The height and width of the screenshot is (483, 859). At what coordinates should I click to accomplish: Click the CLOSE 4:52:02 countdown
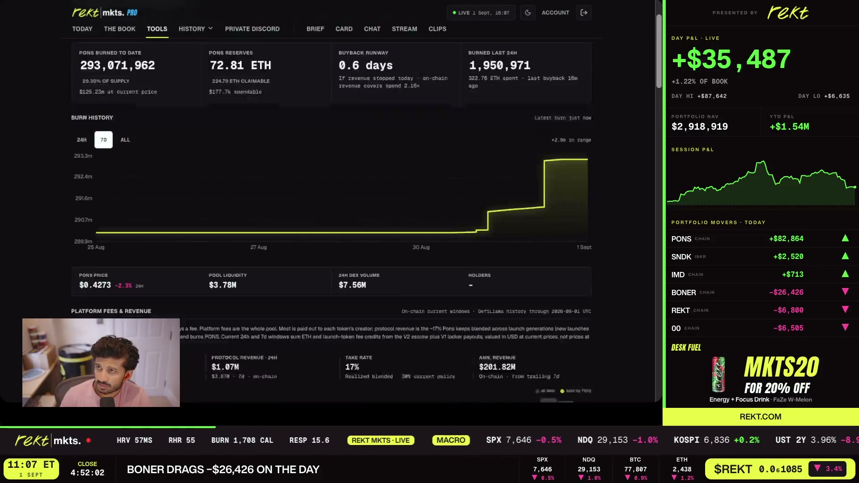click(x=87, y=469)
